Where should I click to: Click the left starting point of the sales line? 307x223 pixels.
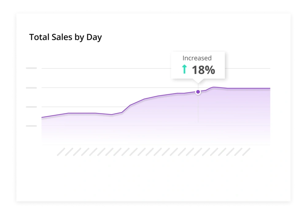42,117
